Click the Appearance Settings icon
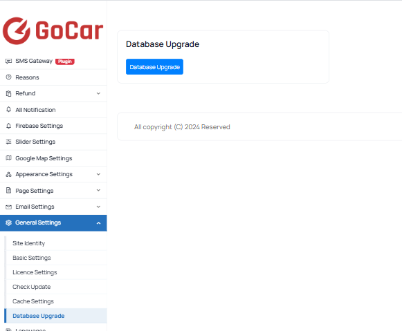 point(8,174)
